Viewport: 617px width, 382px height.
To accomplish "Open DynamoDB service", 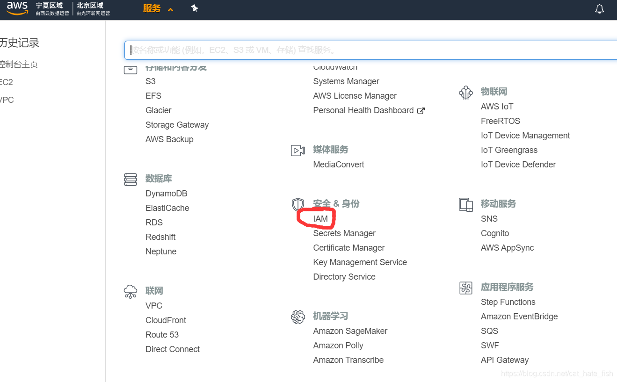I will 167,194.
